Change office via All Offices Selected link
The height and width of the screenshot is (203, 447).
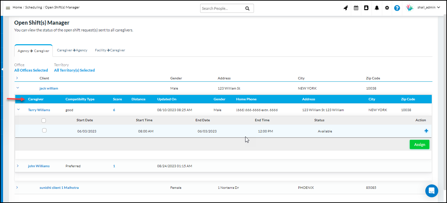coord(31,70)
